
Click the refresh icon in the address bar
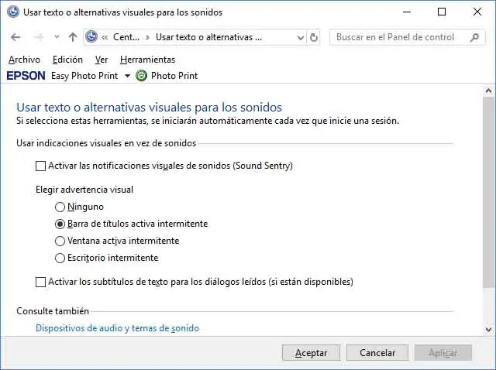(314, 37)
